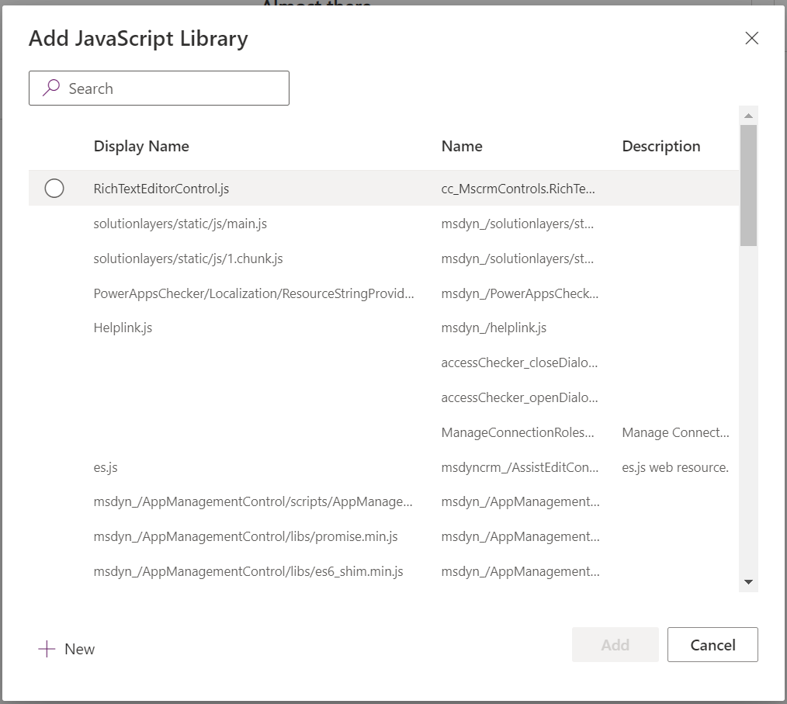
Task: Choose the Helplink.js library row
Action: [x=123, y=328]
